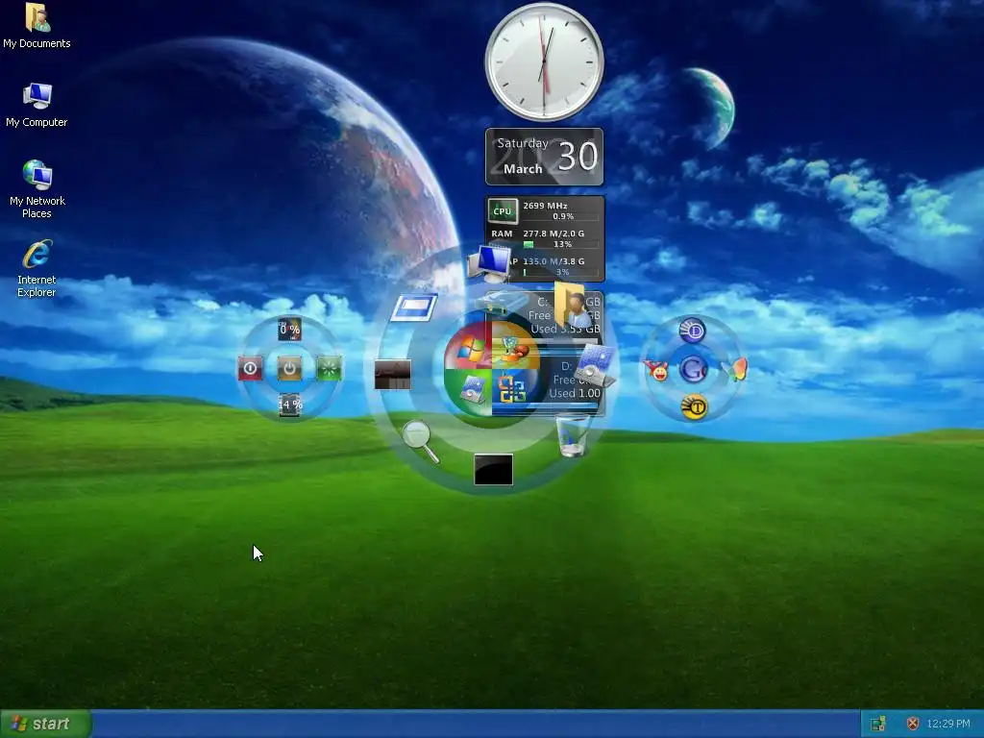Click the red shutdown button in left dock
Screen dimensions: 984x738
coord(250,368)
